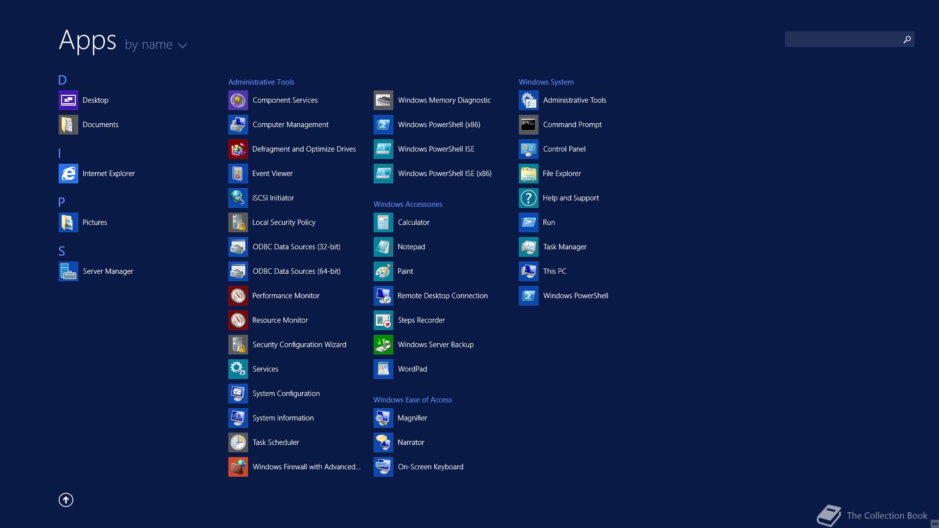939x528 pixels.
Task: Jump via the letter D heading
Action: (x=62, y=80)
